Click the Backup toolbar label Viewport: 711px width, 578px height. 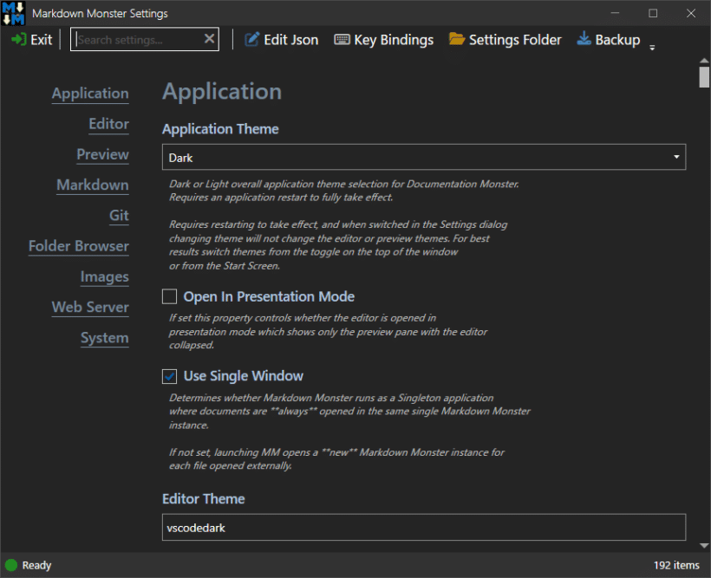click(617, 40)
